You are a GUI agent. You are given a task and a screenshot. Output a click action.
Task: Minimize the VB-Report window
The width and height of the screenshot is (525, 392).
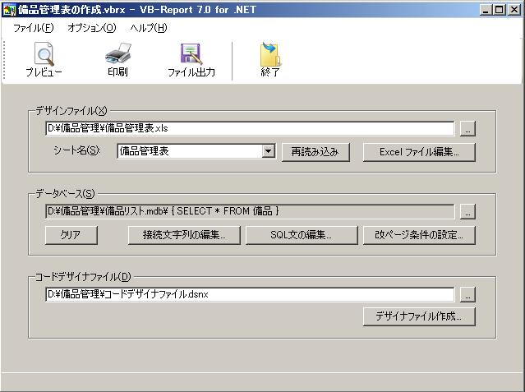point(485,10)
